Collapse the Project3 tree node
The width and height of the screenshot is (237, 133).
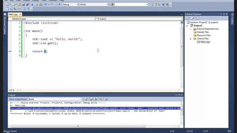click(187, 26)
